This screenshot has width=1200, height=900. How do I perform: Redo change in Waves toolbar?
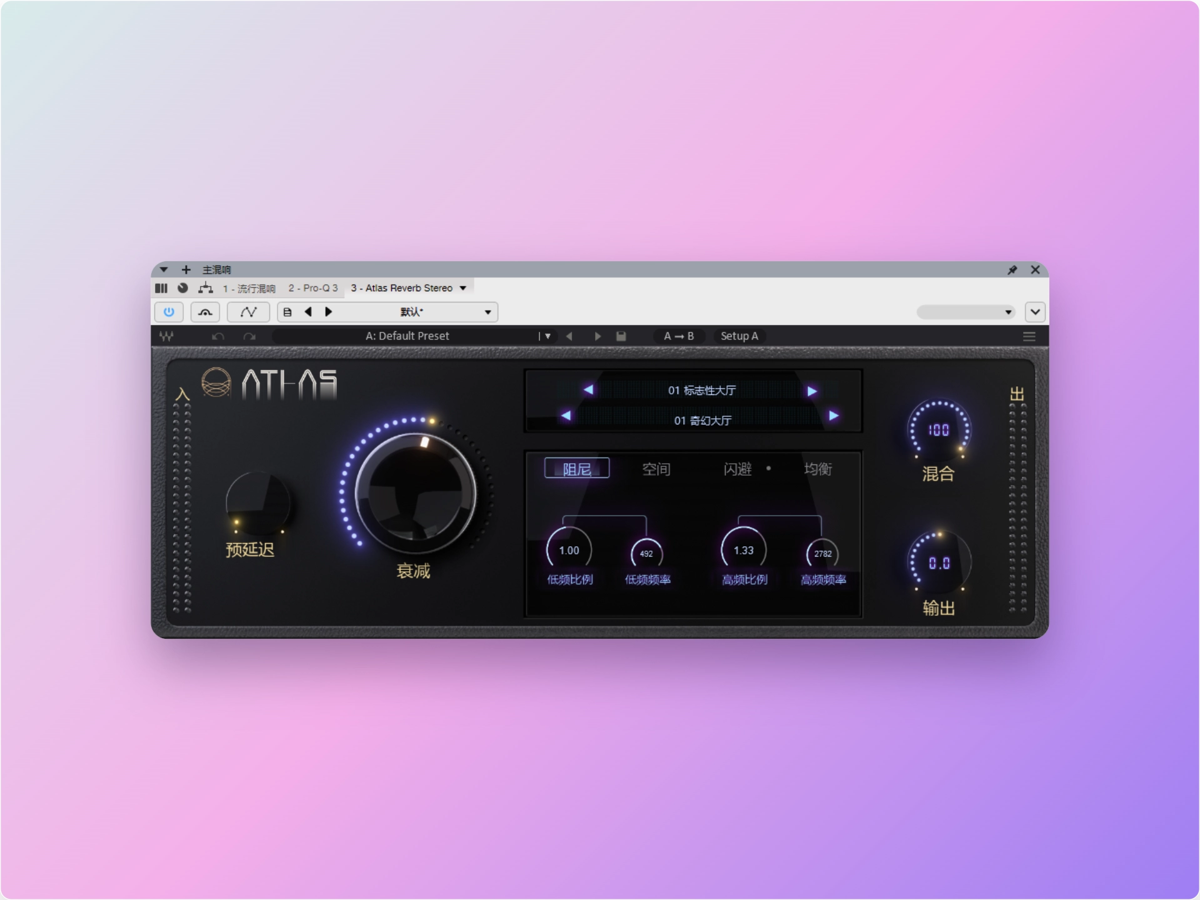249,336
